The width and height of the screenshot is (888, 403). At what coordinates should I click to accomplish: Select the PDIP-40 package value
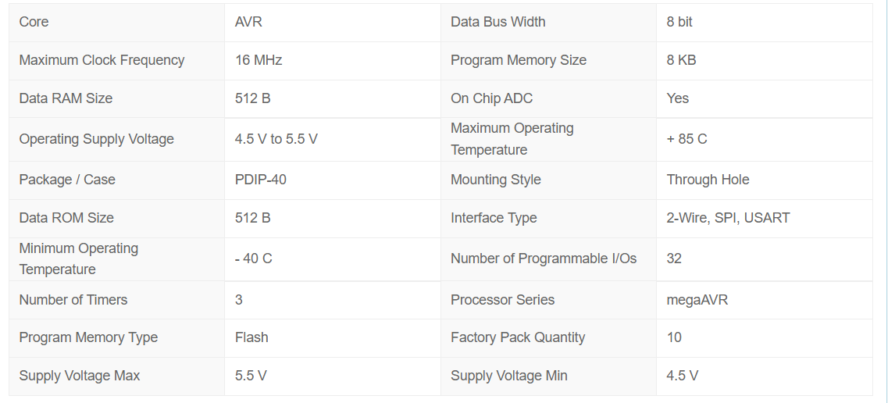(261, 180)
